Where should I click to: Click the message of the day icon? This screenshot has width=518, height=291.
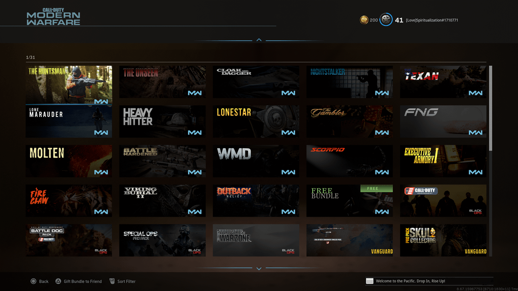click(369, 281)
